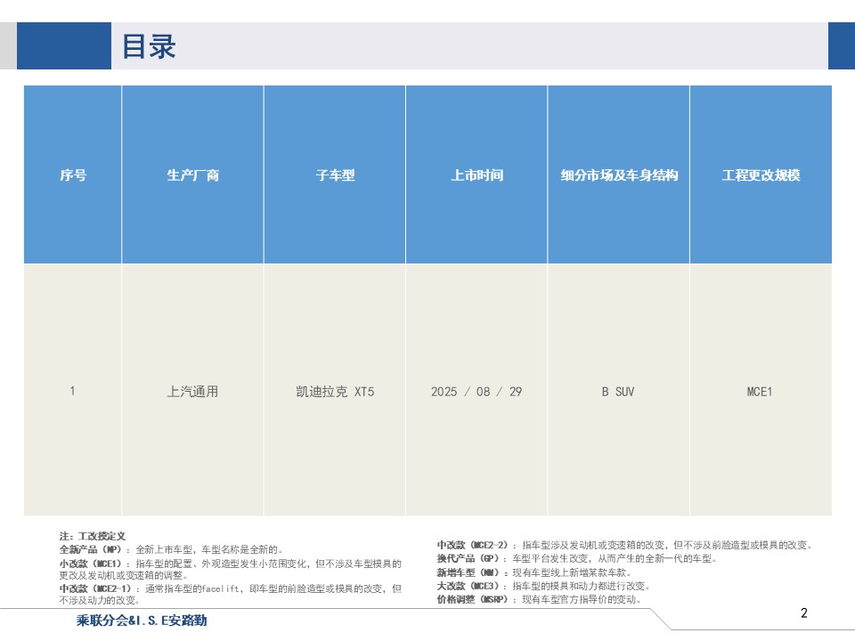Click the 小改款 (MCE1) definition label
Screen dimensions: 855x641
[x=92, y=563]
